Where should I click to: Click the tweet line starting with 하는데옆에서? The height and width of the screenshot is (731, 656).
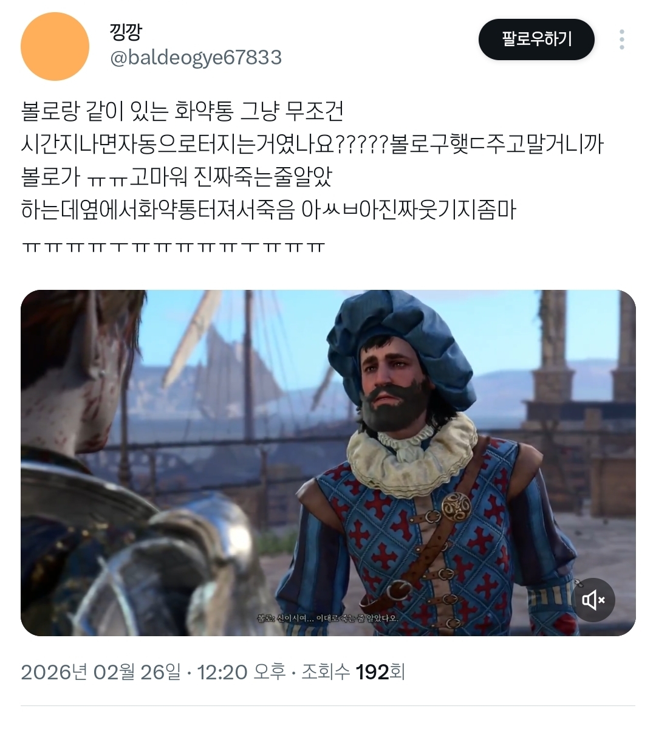point(268,210)
